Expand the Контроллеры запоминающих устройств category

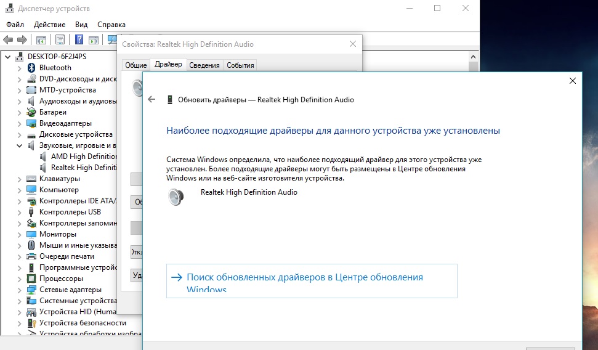[x=20, y=223]
